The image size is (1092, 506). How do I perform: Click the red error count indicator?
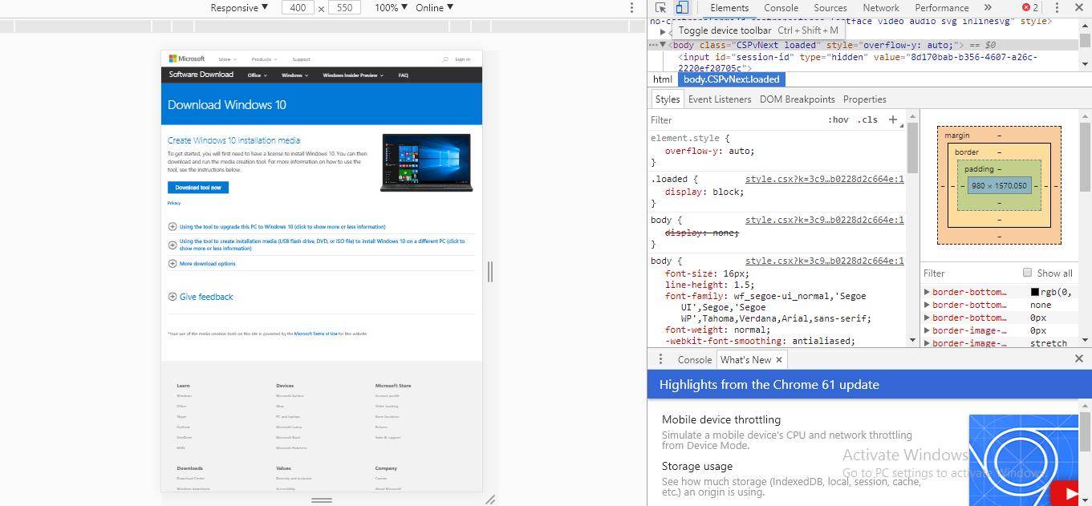[1029, 8]
